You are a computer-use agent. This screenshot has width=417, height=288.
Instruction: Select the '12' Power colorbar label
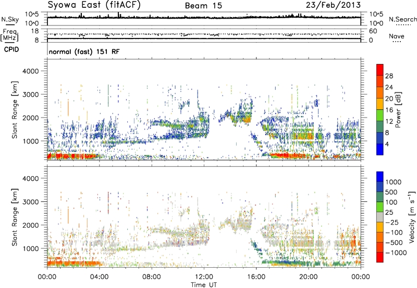click(389, 122)
